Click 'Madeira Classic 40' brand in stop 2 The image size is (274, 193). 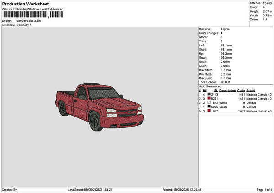tap(259, 99)
